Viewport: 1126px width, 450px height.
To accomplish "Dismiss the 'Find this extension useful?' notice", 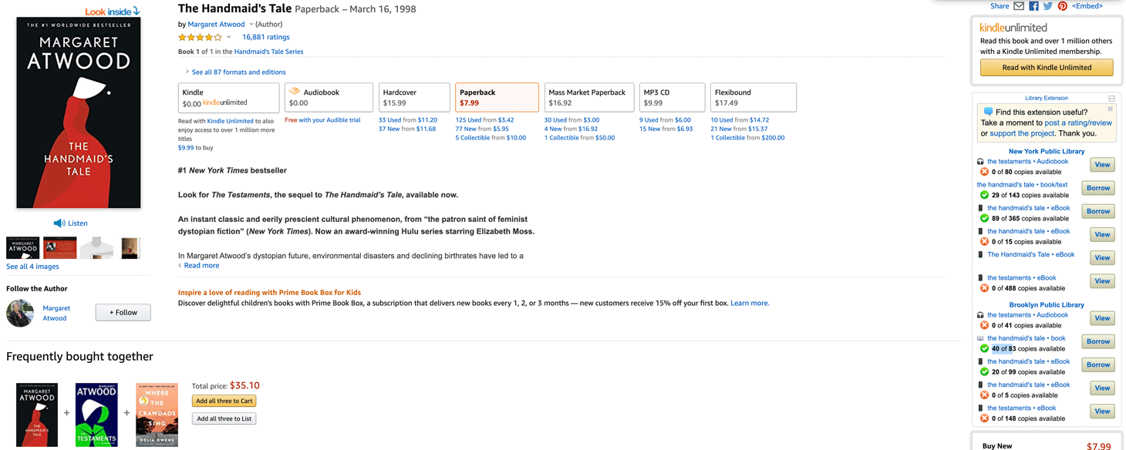I will [1110, 109].
